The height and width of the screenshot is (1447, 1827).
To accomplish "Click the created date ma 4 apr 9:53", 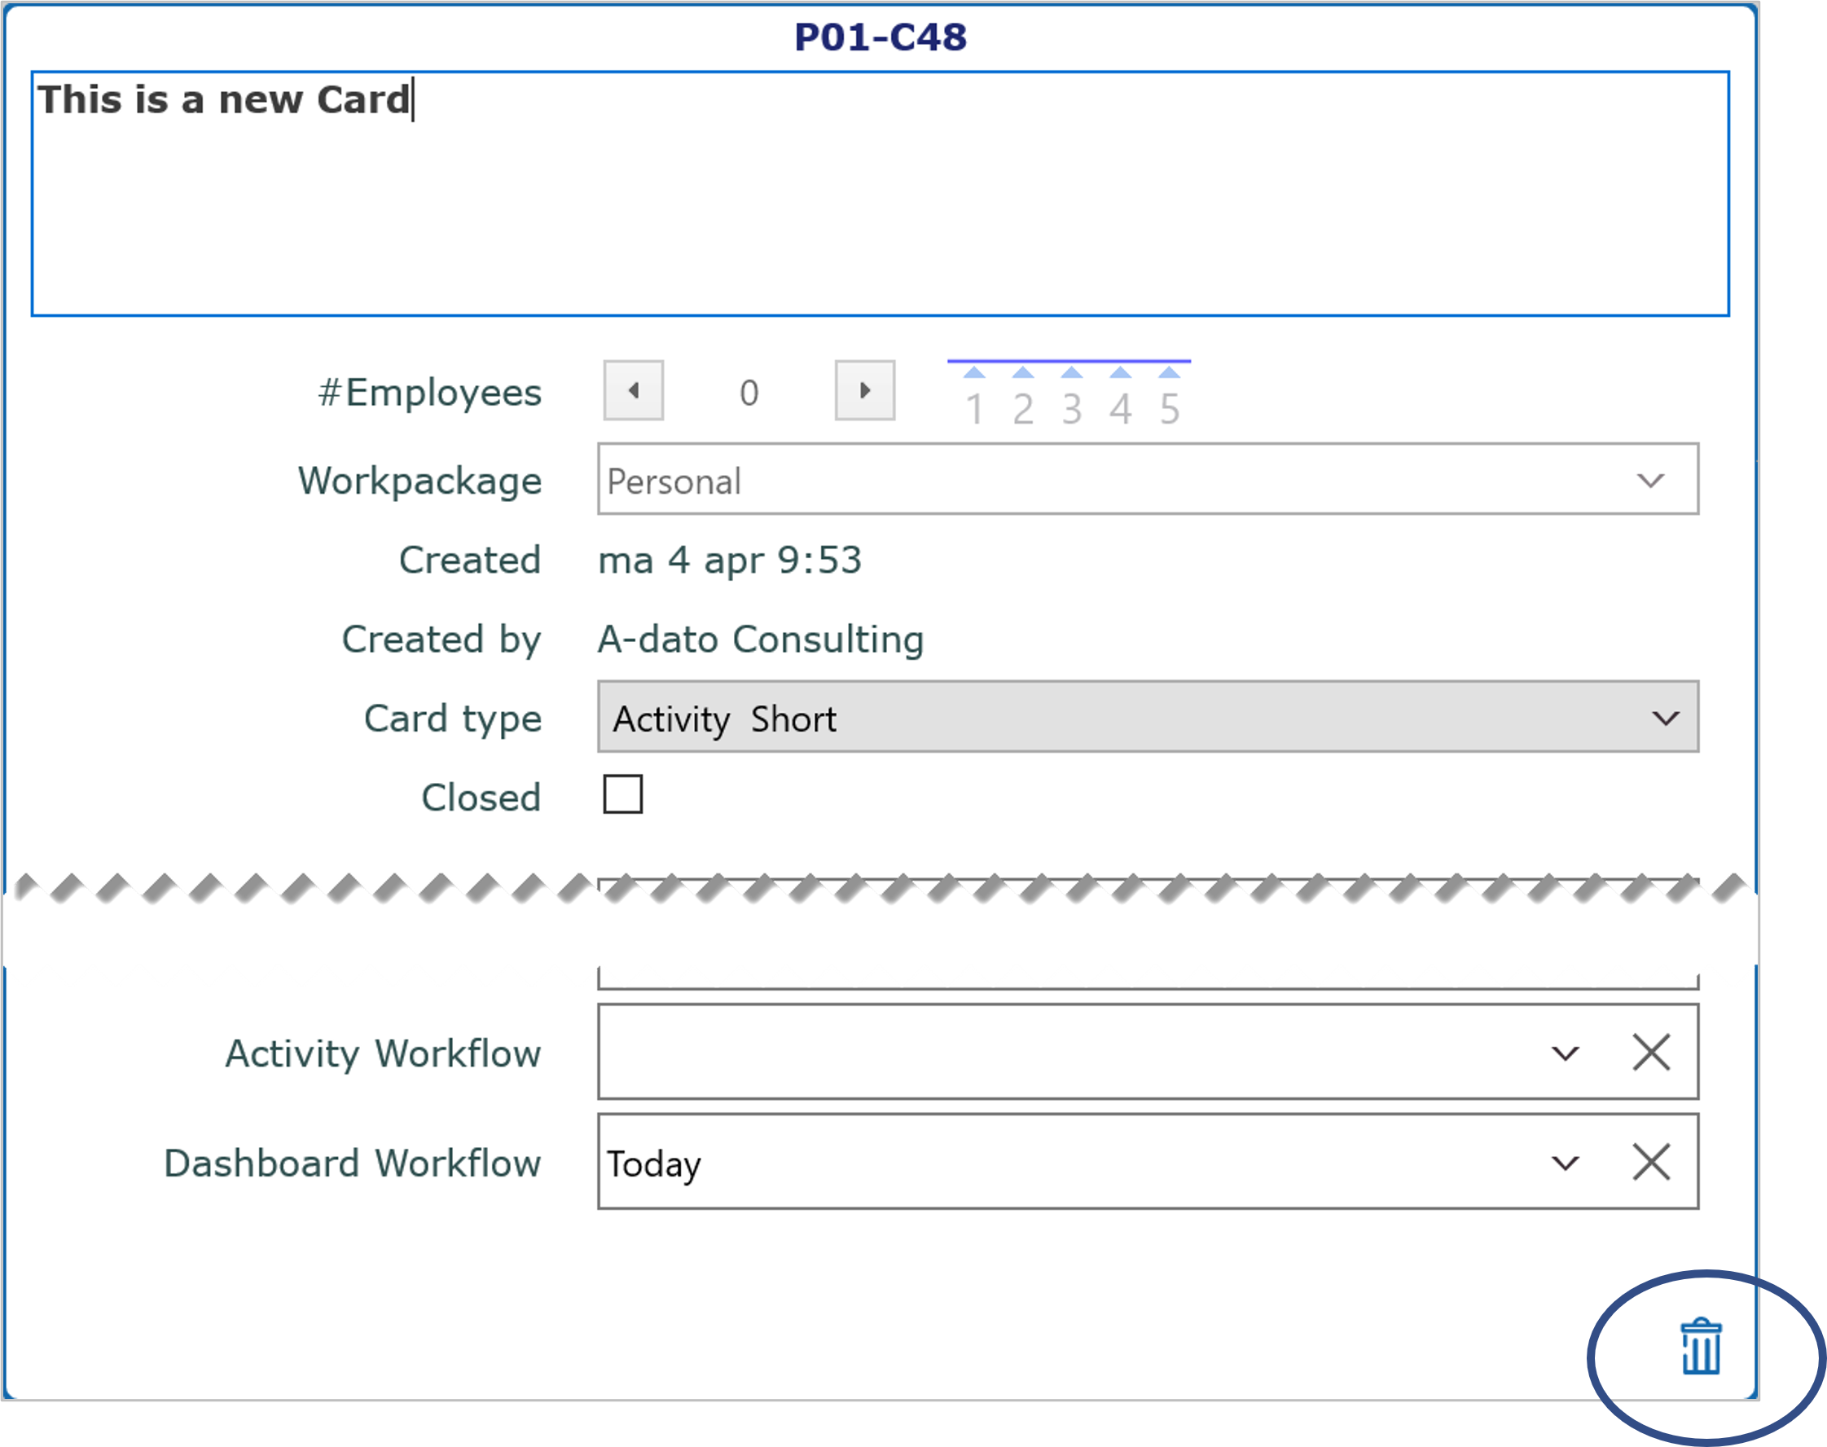I will pyautogui.click(x=730, y=560).
